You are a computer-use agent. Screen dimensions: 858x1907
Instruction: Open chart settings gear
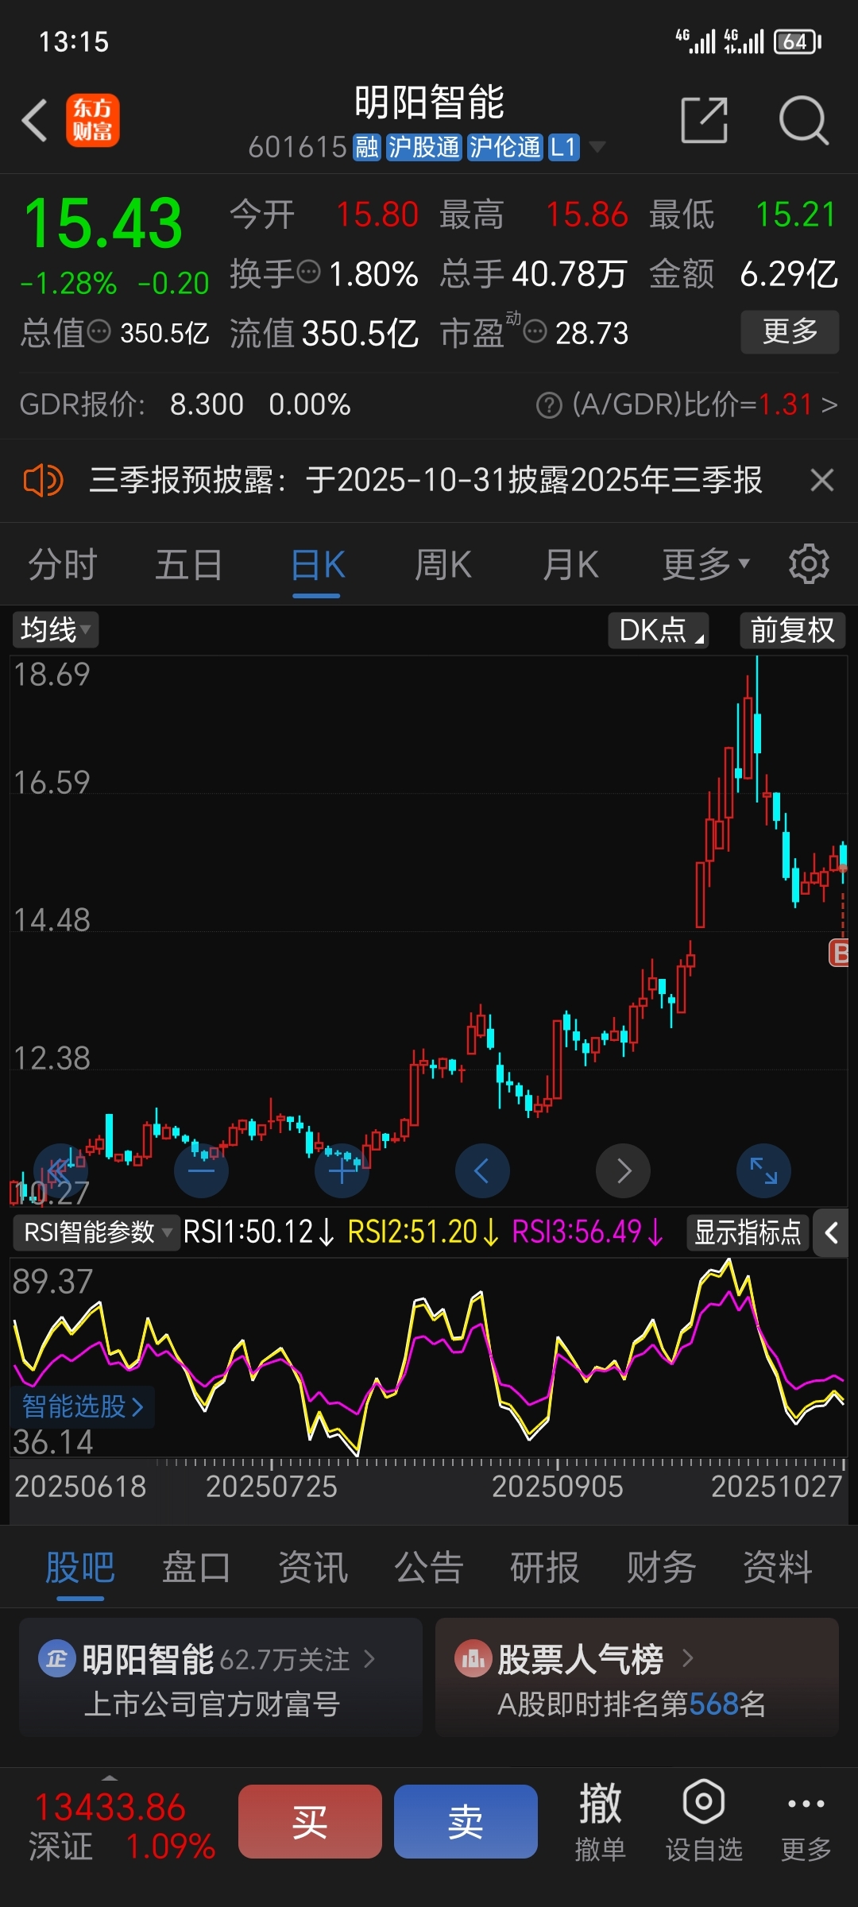pyautogui.click(x=809, y=564)
